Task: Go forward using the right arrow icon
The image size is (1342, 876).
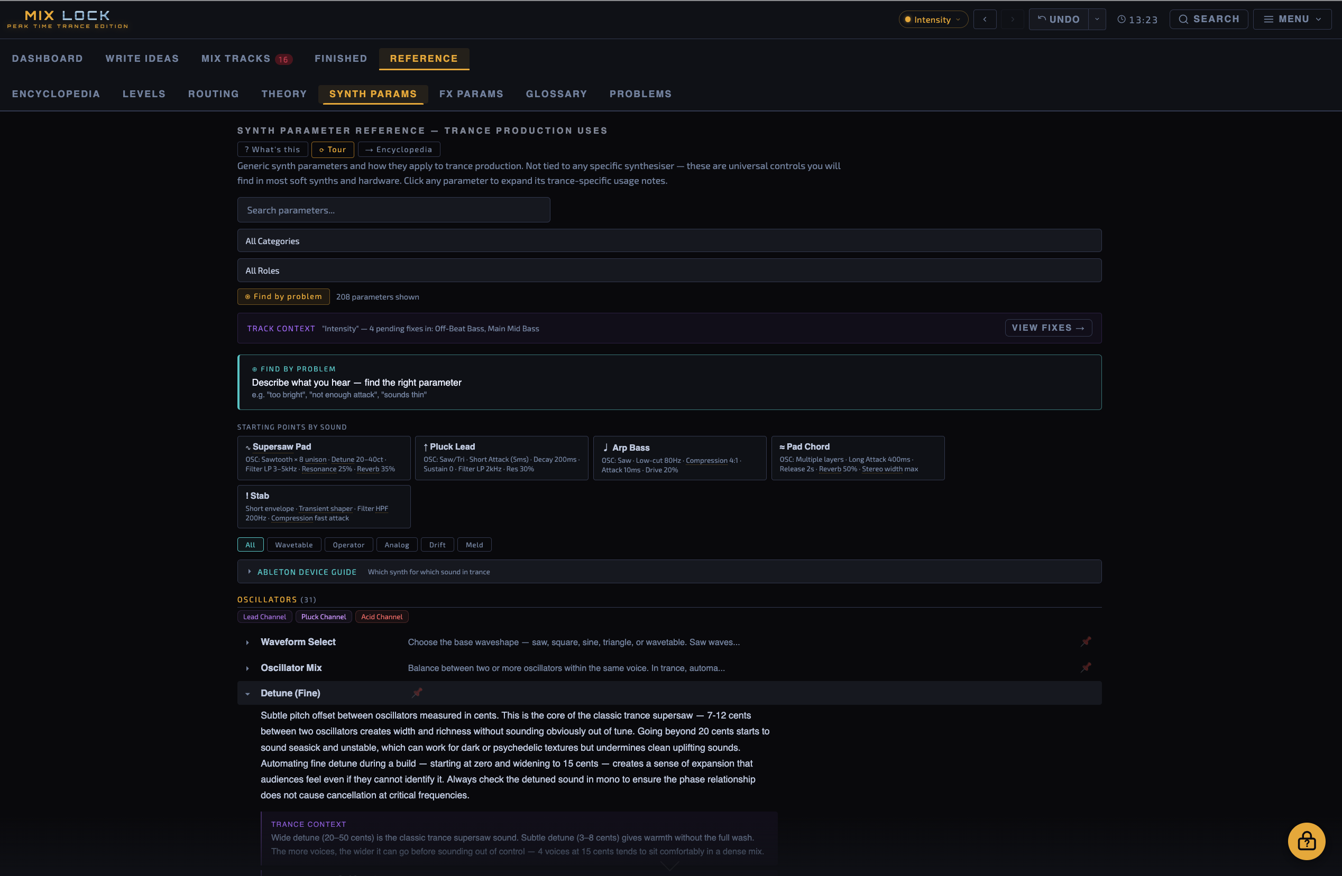Action: (1012, 18)
